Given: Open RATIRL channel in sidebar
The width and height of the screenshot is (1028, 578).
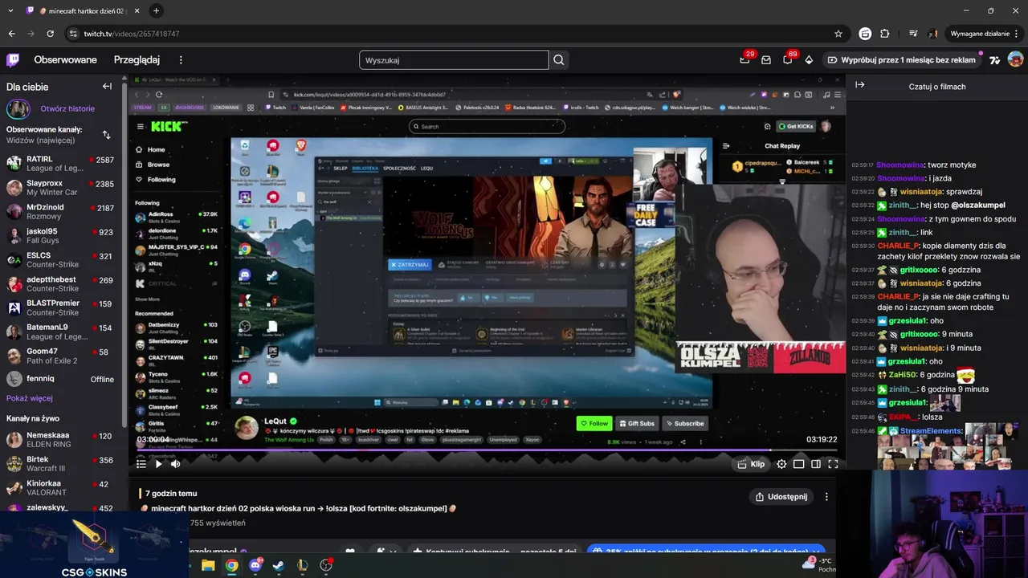Looking at the screenshot, I should click(x=60, y=164).
